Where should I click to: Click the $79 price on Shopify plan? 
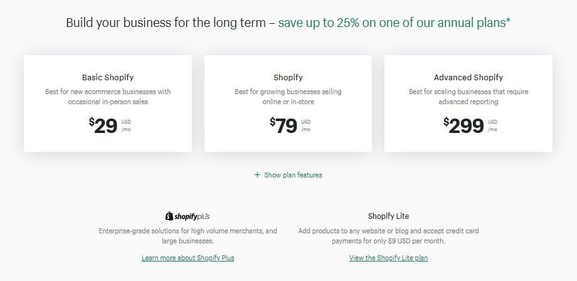coord(283,125)
